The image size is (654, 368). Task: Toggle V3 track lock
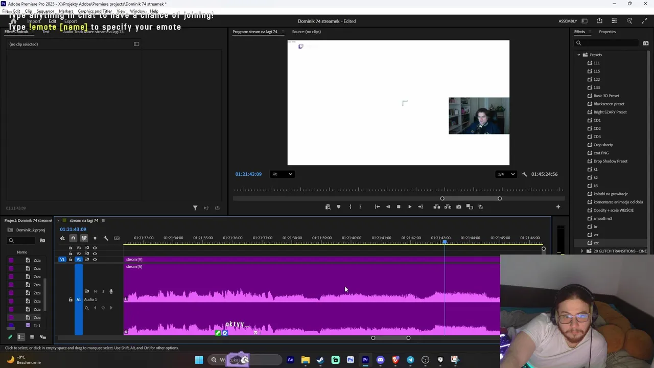(x=71, y=248)
